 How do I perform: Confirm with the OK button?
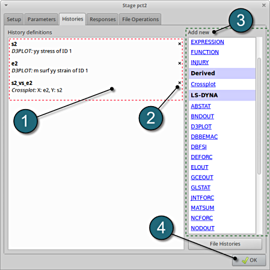point(249,260)
